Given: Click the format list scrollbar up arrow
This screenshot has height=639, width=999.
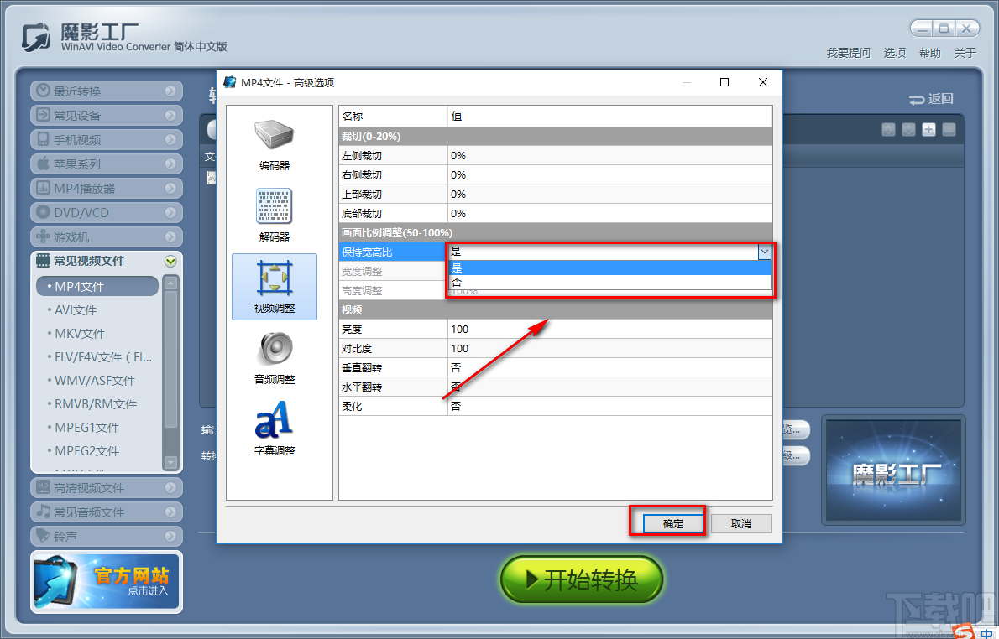Looking at the screenshot, I should point(170,283).
